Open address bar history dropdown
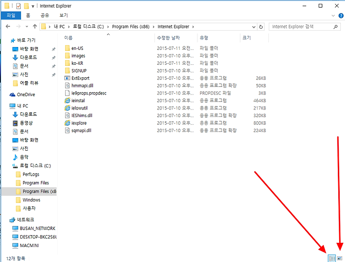345x262 pixels. pyautogui.click(x=253, y=27)
